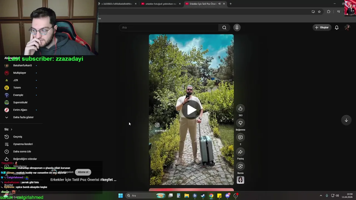The height and width of the screenshot is (200, 356).
Task: Click the Oluştur create button
Action: [322, 27]
